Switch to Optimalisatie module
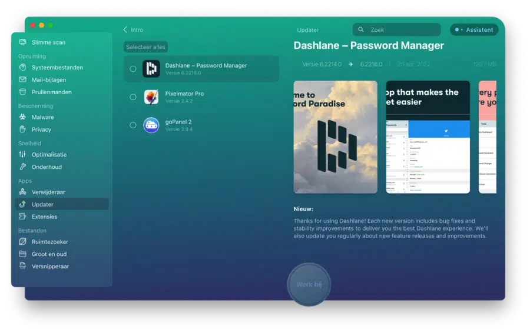 tap(63, 154)
